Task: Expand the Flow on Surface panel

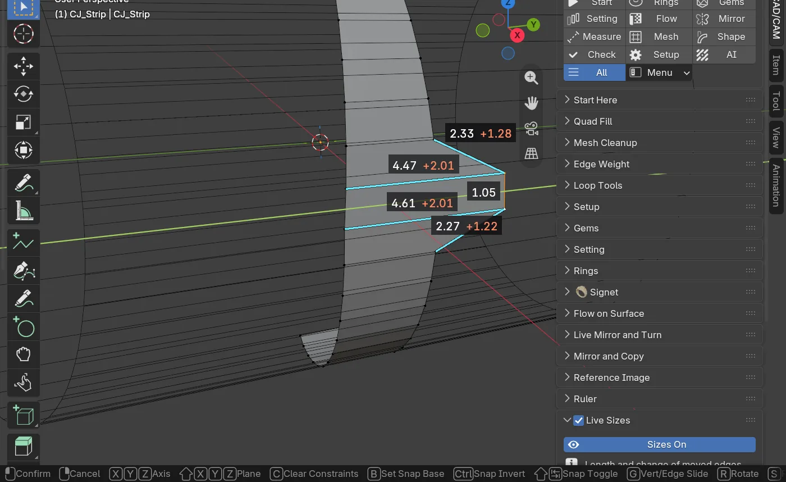Action: point(660,313)
